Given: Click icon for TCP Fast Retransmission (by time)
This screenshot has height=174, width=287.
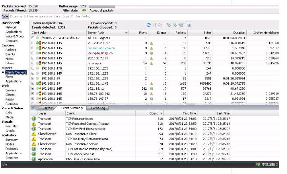Looking at the screenshot, I should click(34, 149).
